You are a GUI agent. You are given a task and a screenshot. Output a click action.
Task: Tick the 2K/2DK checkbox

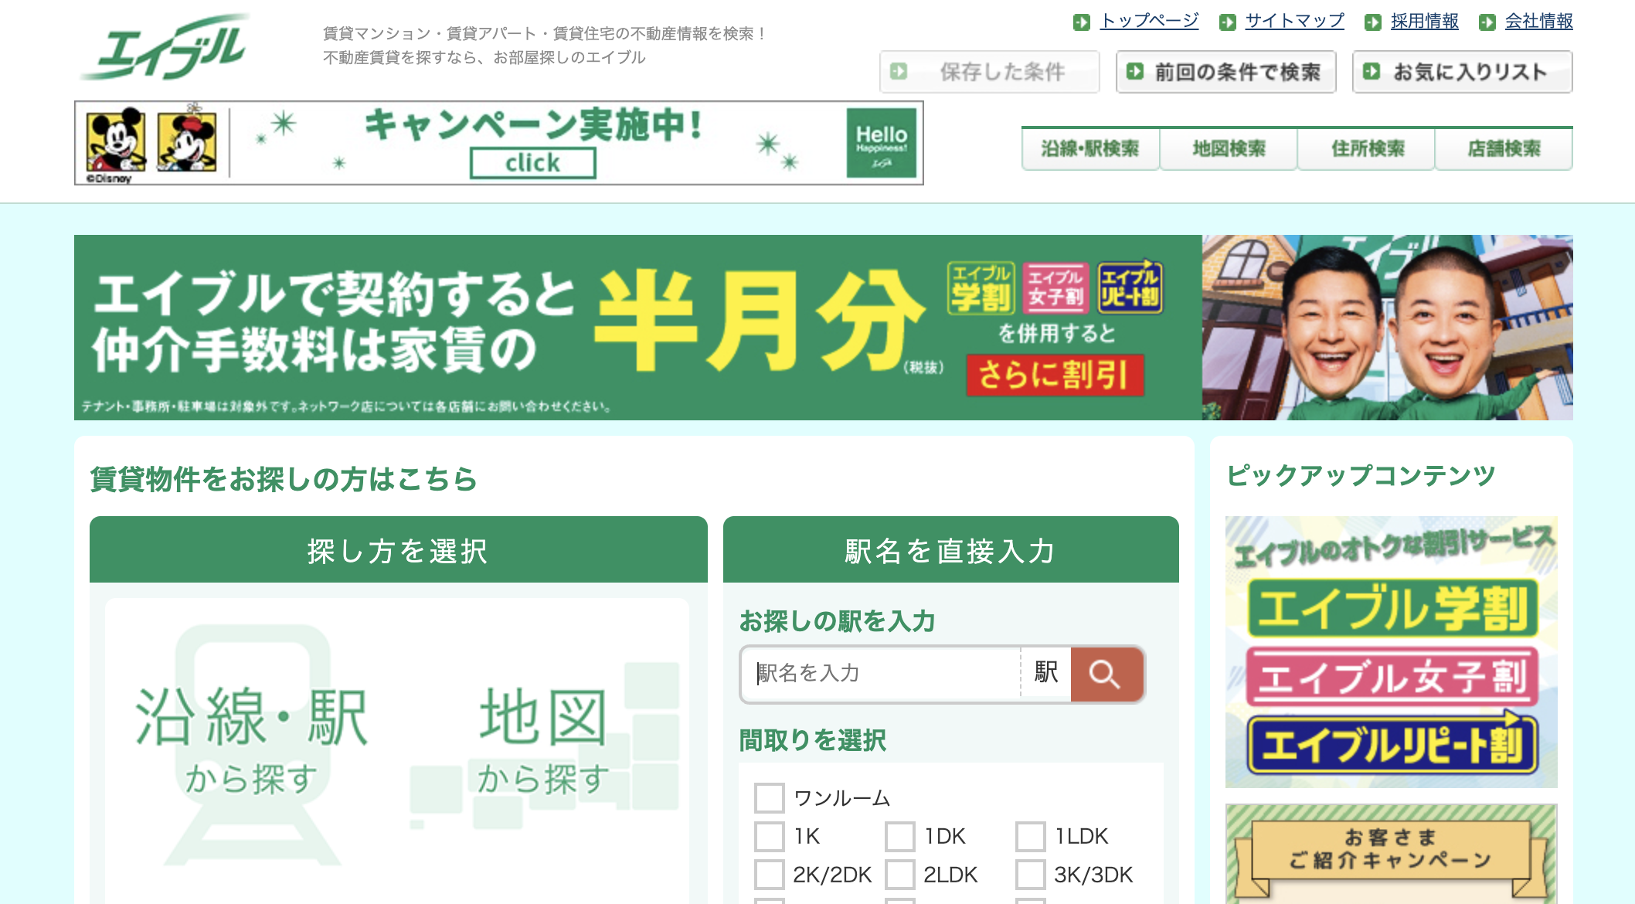pyautogui.click(x=770, y=875)
